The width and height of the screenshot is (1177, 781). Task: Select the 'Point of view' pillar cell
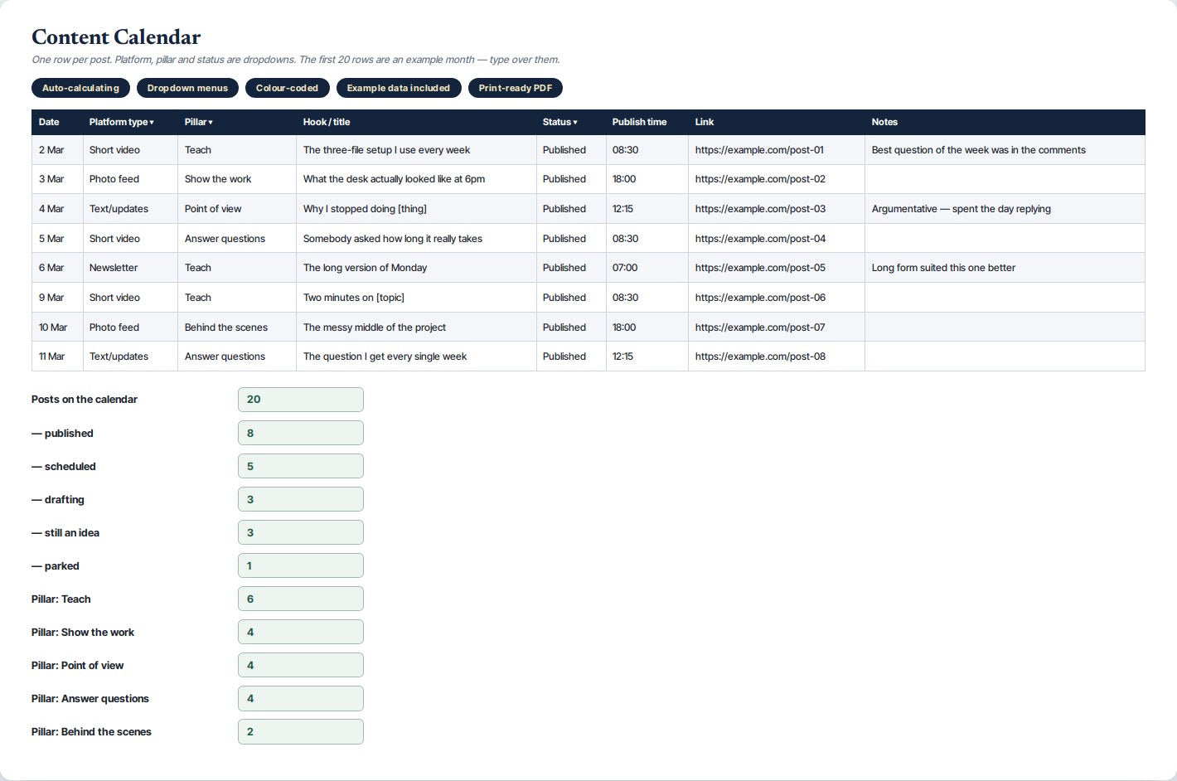pyautogui.click(x=237, y=209)
